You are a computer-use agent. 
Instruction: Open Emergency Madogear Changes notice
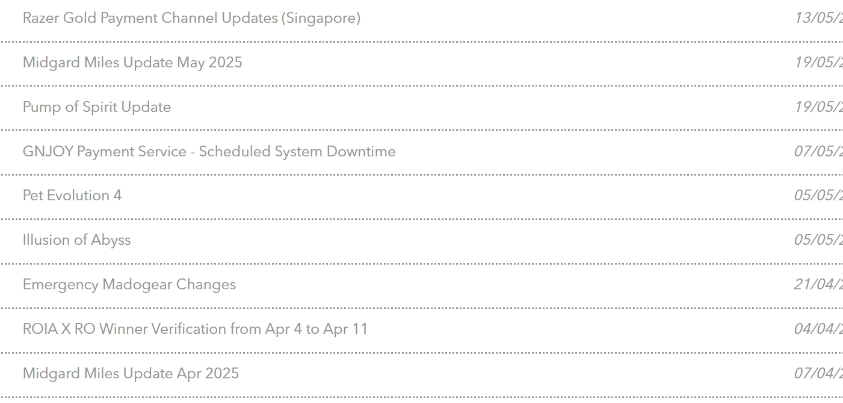(x=129, y=285)
